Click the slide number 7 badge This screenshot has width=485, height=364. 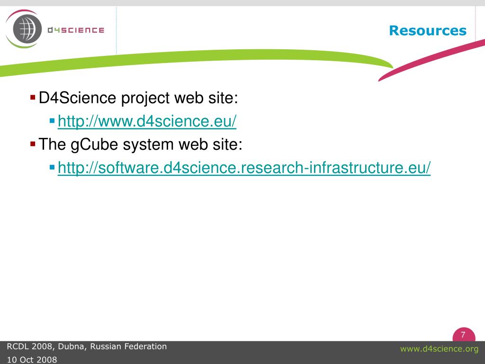[x=464, y=334]
